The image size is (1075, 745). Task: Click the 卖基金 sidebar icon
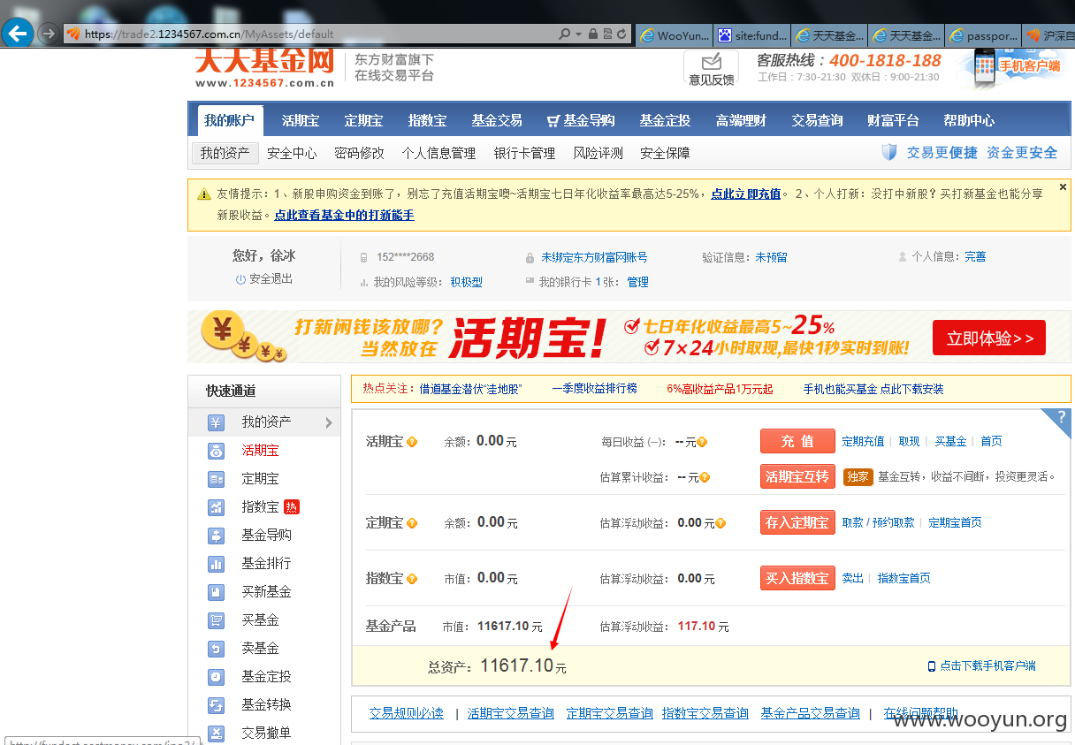[216, 649]
